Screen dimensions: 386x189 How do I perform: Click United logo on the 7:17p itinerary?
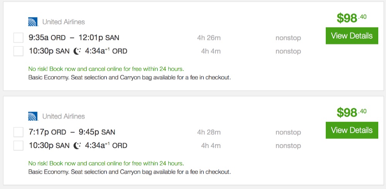pos(33,116)
